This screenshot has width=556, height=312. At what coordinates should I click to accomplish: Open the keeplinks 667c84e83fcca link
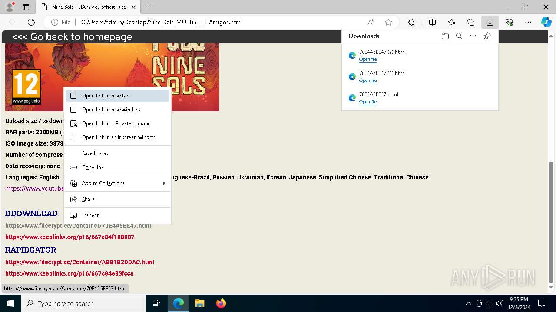click(x=69, y=273)
